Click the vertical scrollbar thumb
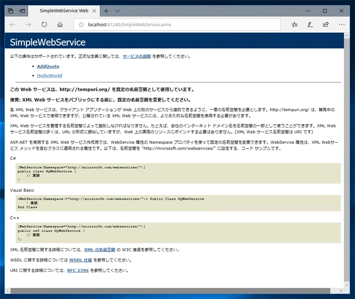Viewport: 355px width, 299px height. click(347, 160)
